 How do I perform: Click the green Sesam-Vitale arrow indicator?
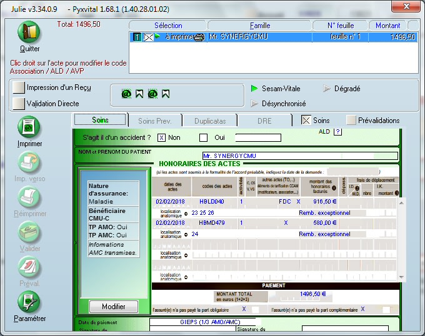[254, 89]
